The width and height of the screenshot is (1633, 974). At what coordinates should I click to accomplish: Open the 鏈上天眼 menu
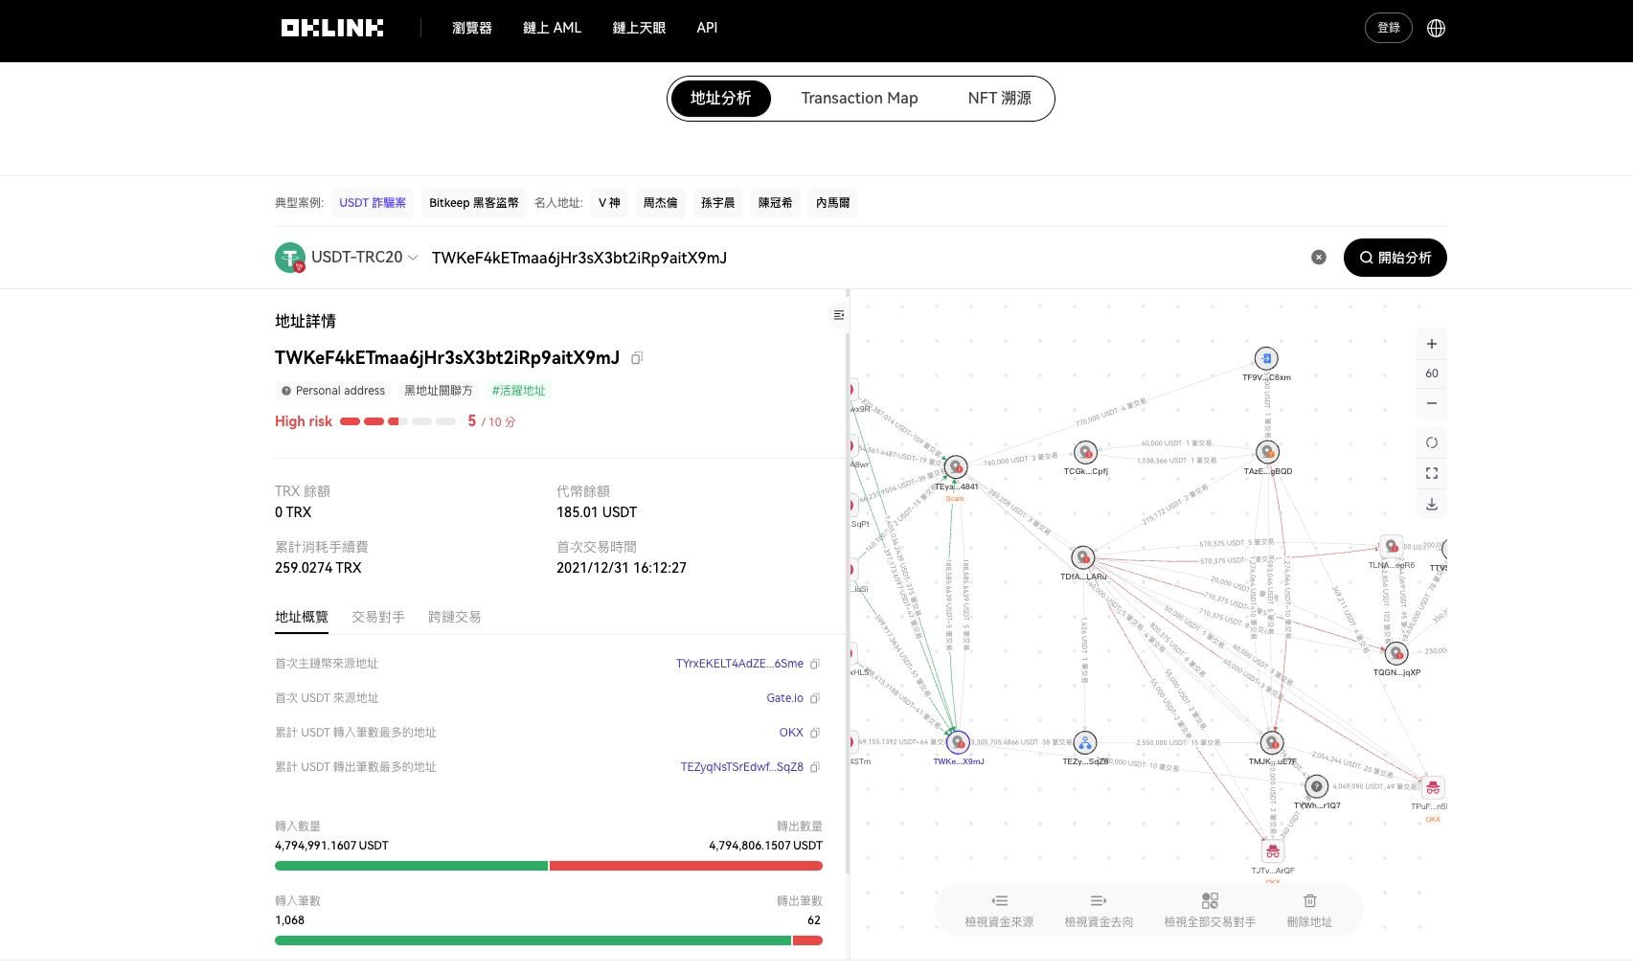coord(639,28)
